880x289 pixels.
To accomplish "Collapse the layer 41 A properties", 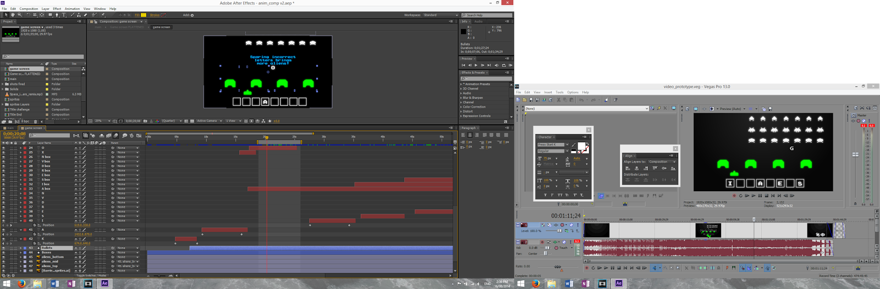I will pos(21,230).
